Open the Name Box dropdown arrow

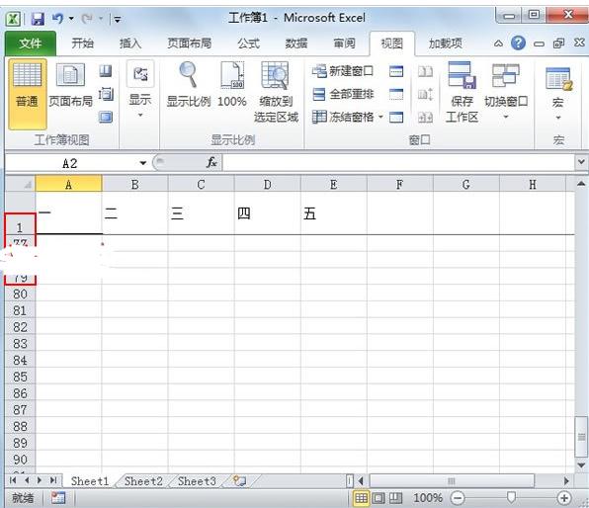point(142,163)
